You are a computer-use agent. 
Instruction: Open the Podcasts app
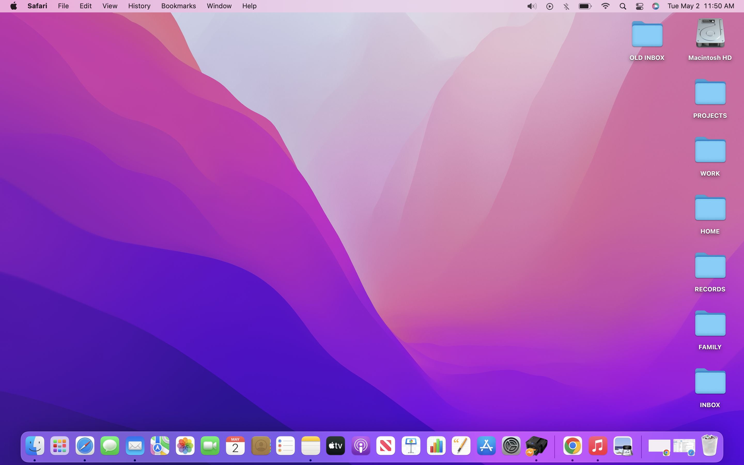(361, 446)
